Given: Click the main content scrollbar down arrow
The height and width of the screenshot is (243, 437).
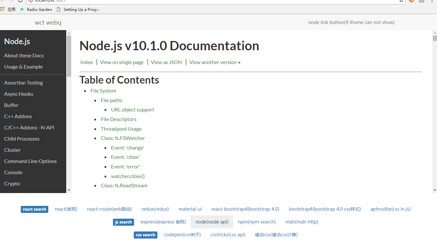Looking at the screenshot, I should point(435,190).
